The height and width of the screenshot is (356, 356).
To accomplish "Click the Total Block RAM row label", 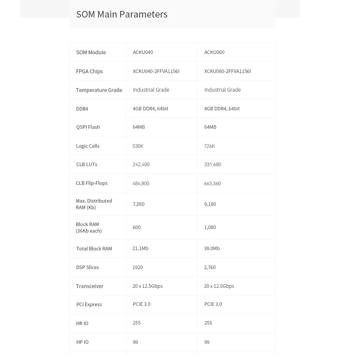I will pyautogui.click(x=94, y=249).
